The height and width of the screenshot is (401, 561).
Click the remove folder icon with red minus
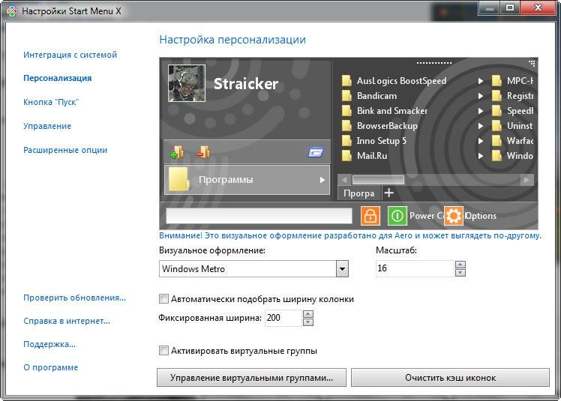tap(203, 152)
